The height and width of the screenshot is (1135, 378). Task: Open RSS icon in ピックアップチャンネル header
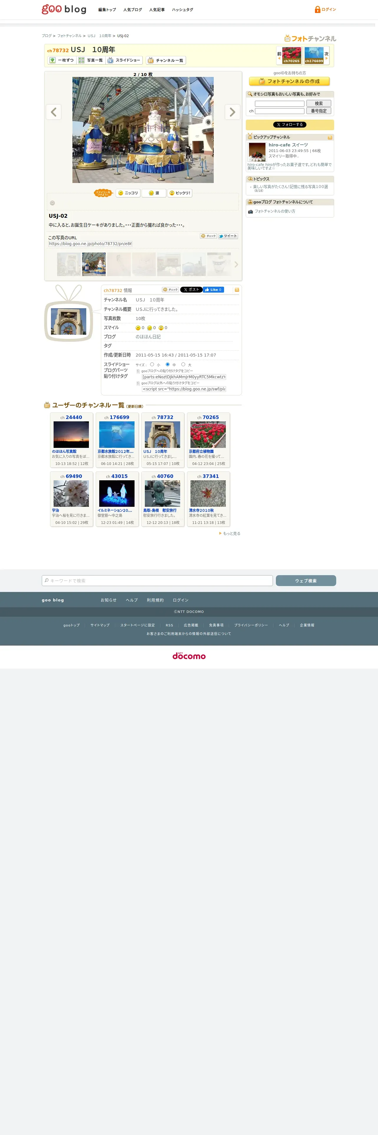pyautogui.click(x=330, y=138)
